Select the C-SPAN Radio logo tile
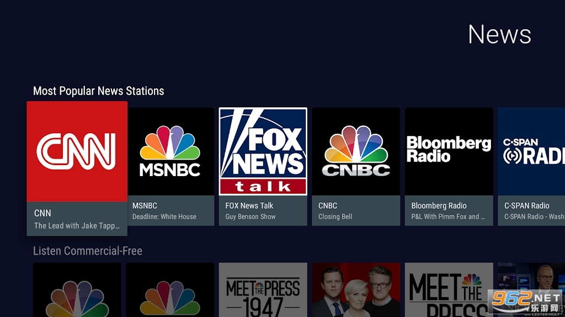The height and width of the screenshot is (317, 565). tap(531, 151)
